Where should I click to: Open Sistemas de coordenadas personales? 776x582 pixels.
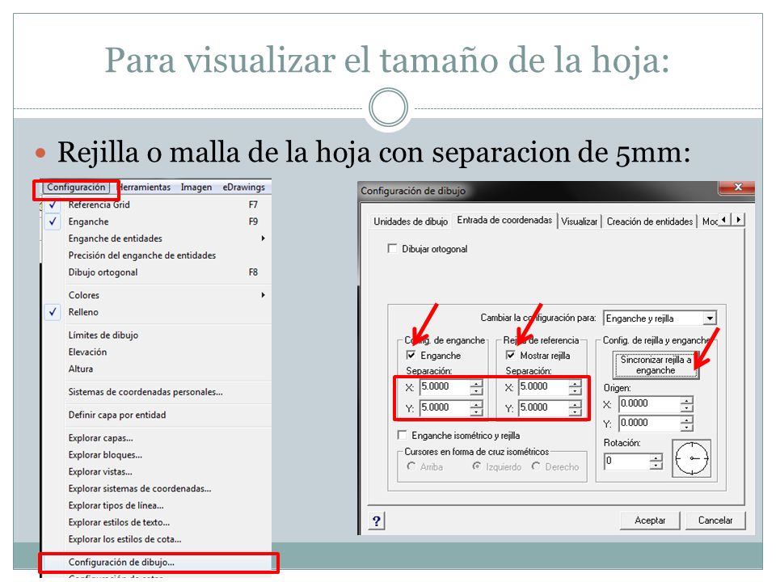156,392
